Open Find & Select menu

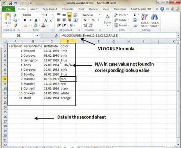click(154, 20)
